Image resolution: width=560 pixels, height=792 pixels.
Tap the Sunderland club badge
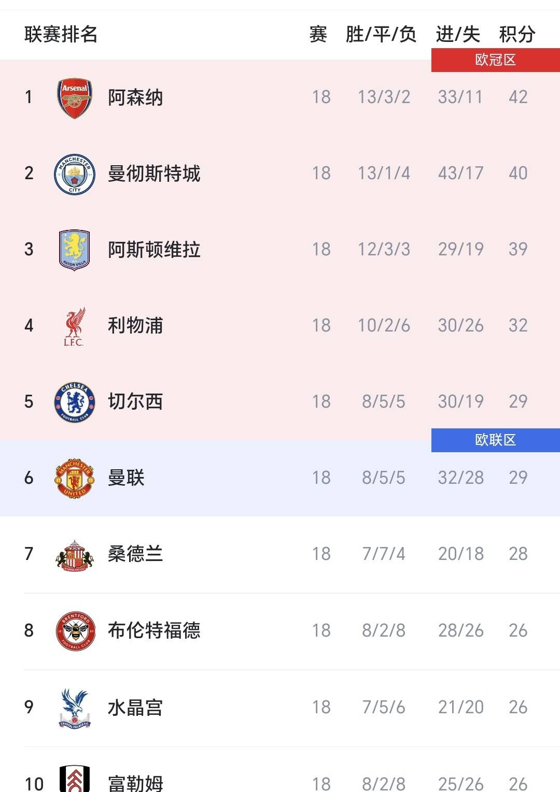tap(75, 554)
